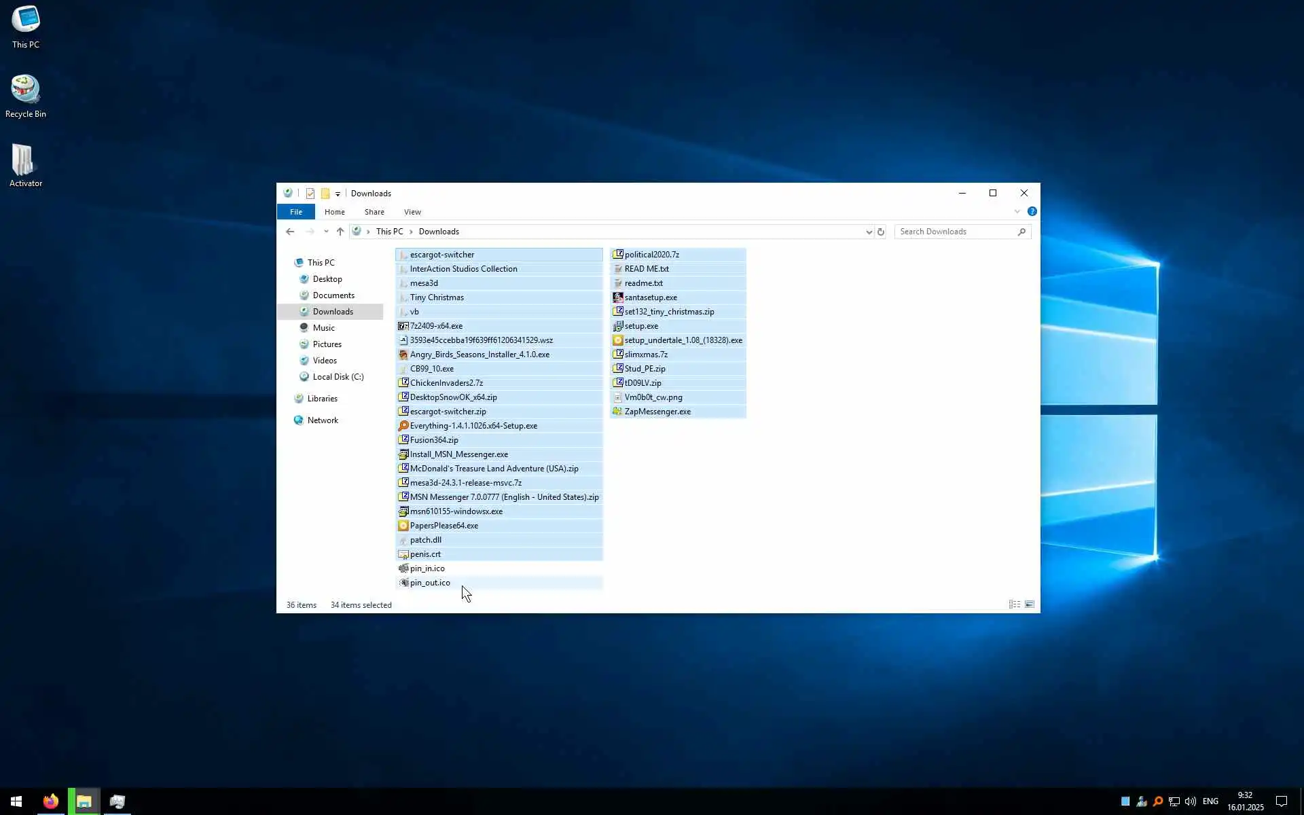The height and width of the screenshot is (815, 1304).
Task: Expand the Customize Quick Access Toolbar dropdown
Action: [x=338, y=194]
